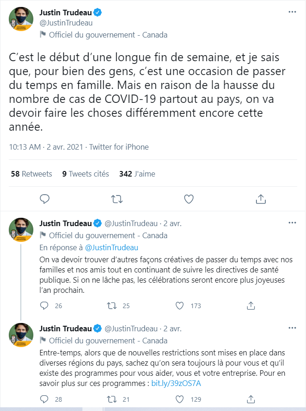View the 342 J'aime list
The image size is (306, 411).
click(x=137, y=174)
